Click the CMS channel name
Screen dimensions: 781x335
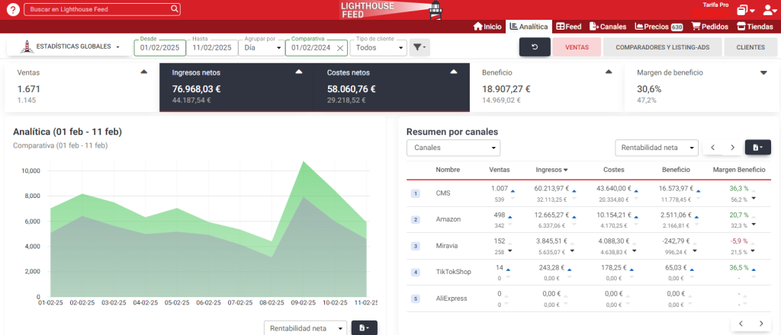pos(443,193)
